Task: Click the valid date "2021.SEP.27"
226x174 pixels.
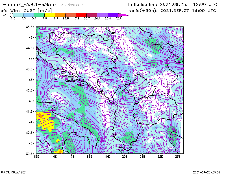Action: [x=175, y=11]
